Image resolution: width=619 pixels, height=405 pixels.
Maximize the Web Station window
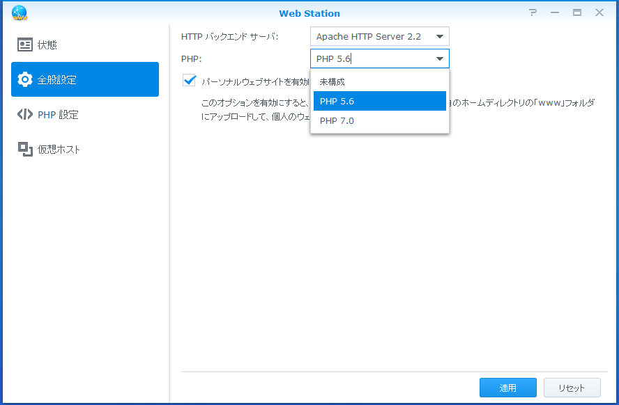576,13
